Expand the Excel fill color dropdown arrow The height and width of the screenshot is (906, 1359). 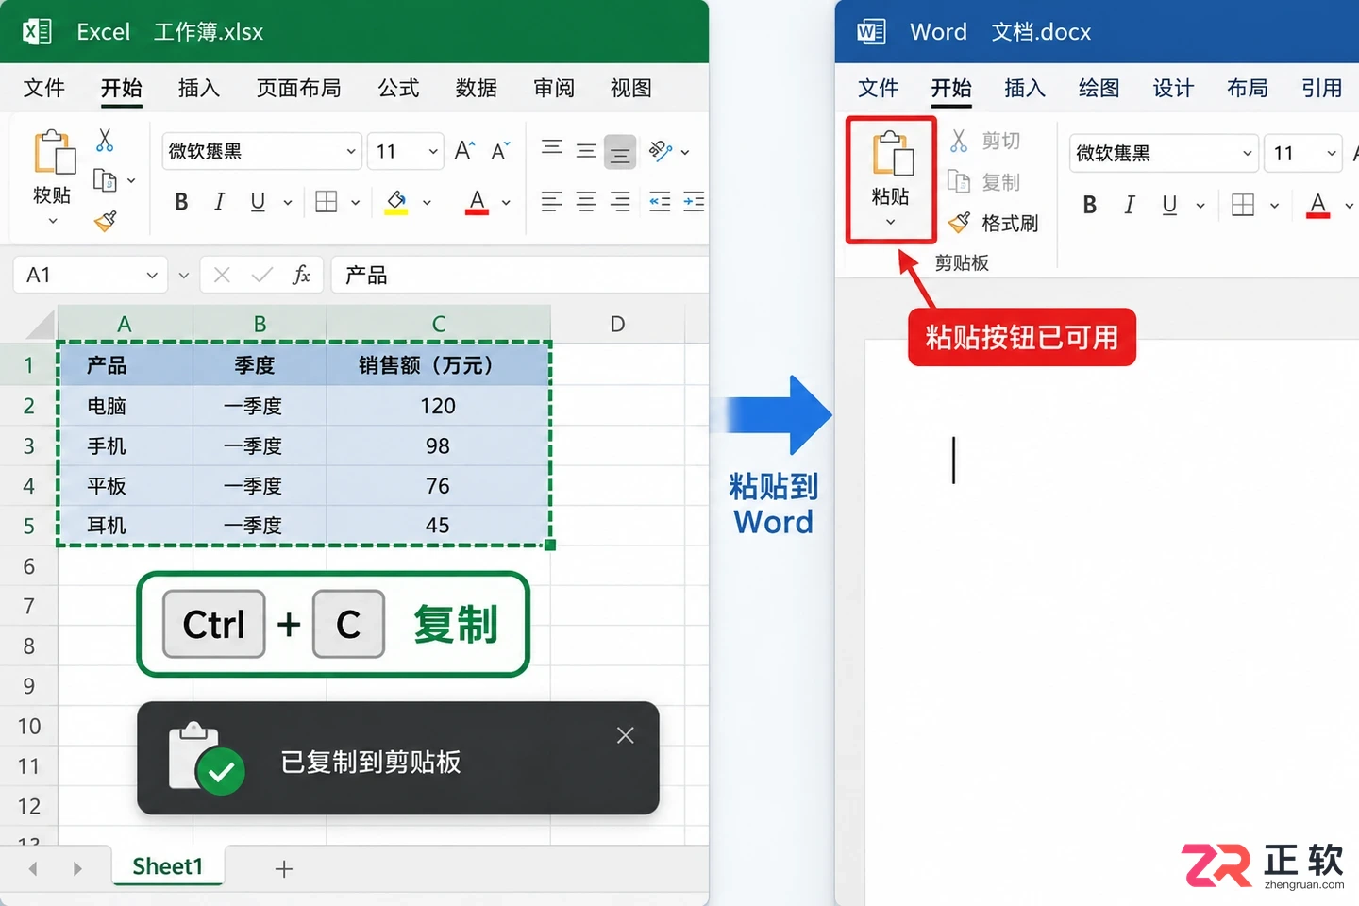427,202
